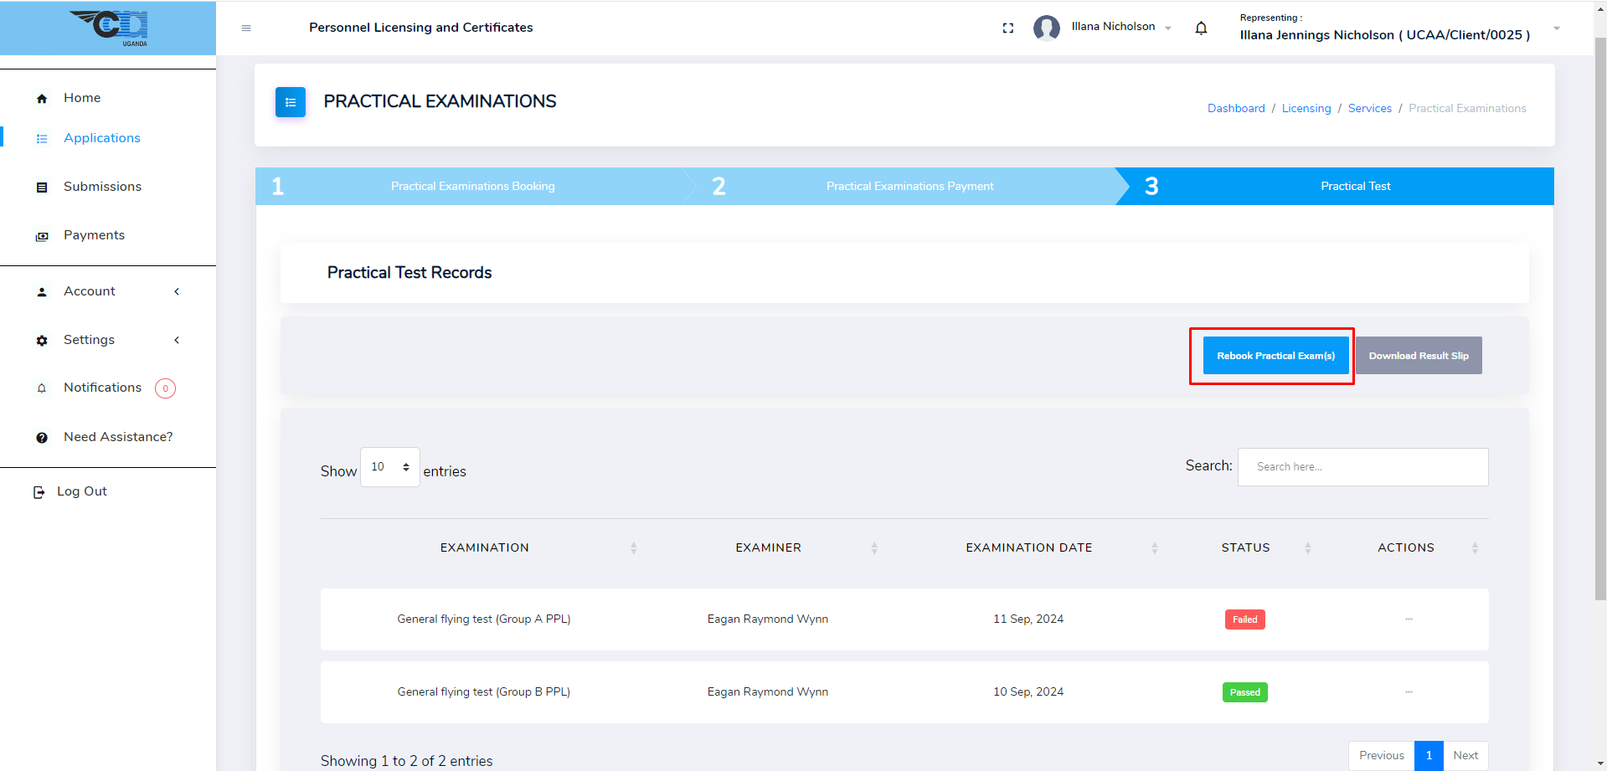Click the Illana Nicholson user avatar
Viewport: 1607px width, 771px height.
(1046, 28)
